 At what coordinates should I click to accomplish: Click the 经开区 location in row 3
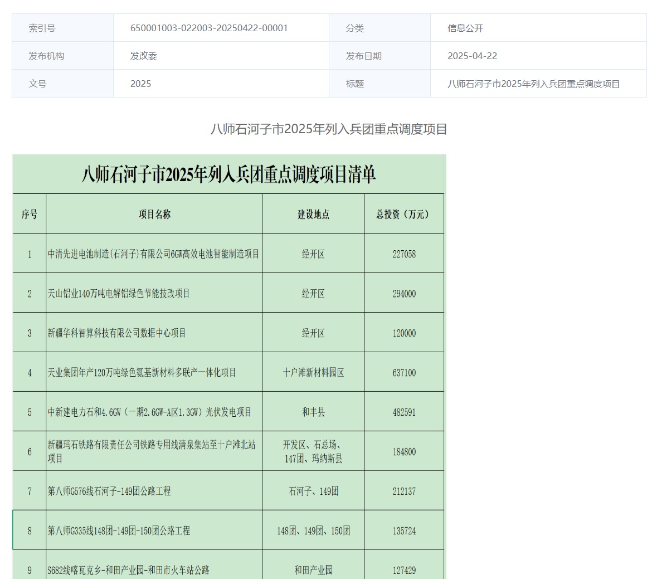coord(313,333)
